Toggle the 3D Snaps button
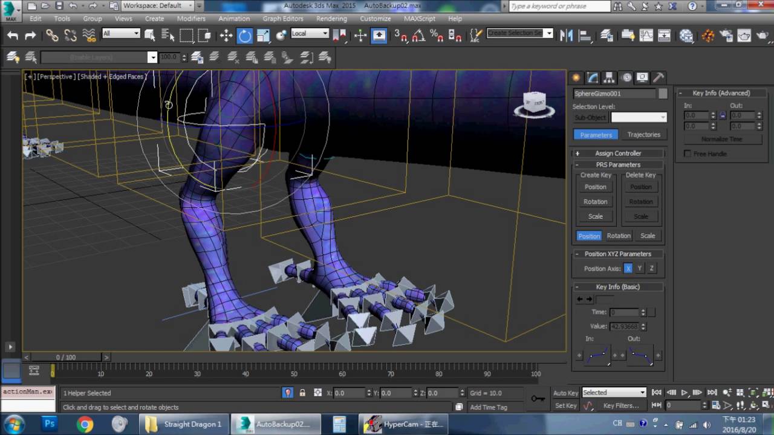 click(x=400, y=36)
